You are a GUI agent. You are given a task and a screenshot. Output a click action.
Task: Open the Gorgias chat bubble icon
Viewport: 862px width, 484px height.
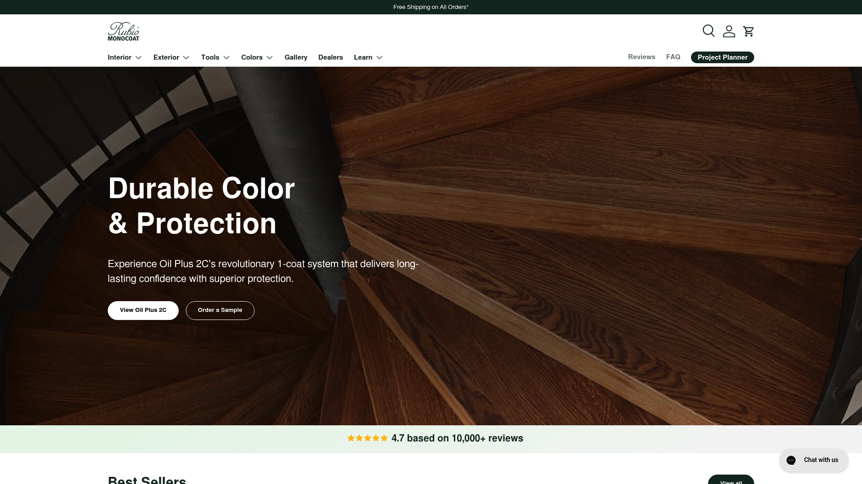pyautogui.click(x=791, y=460)
